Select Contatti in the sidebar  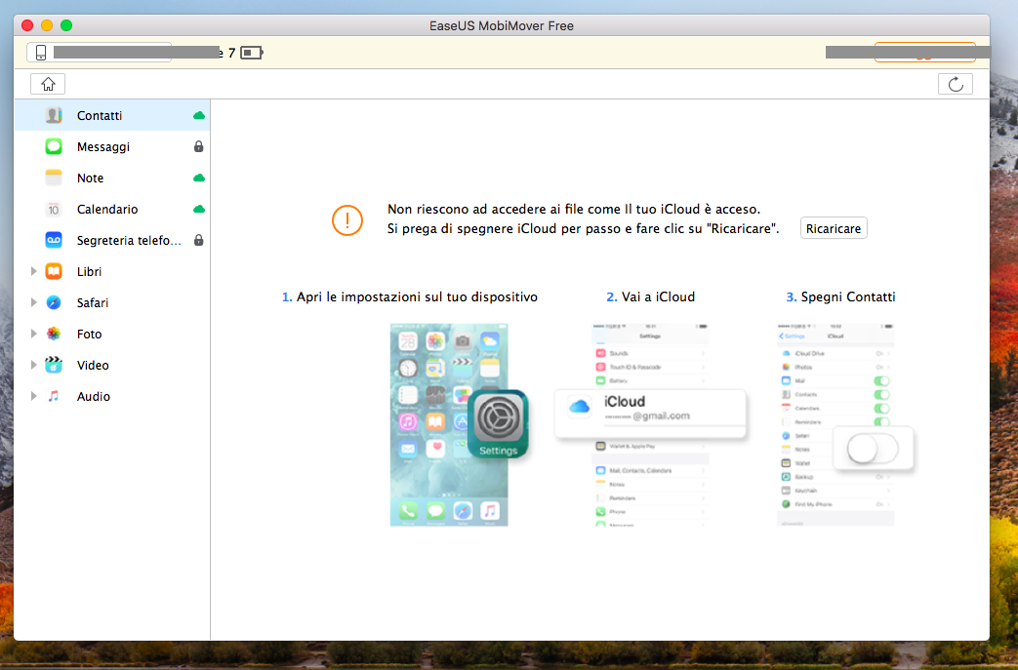tap(100, 116)
